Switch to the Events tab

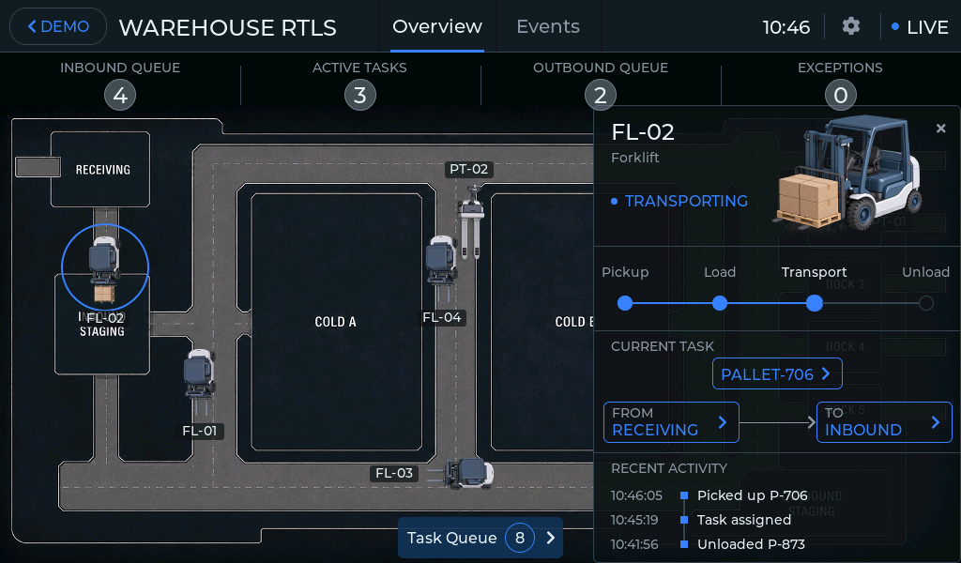point(548,26)
